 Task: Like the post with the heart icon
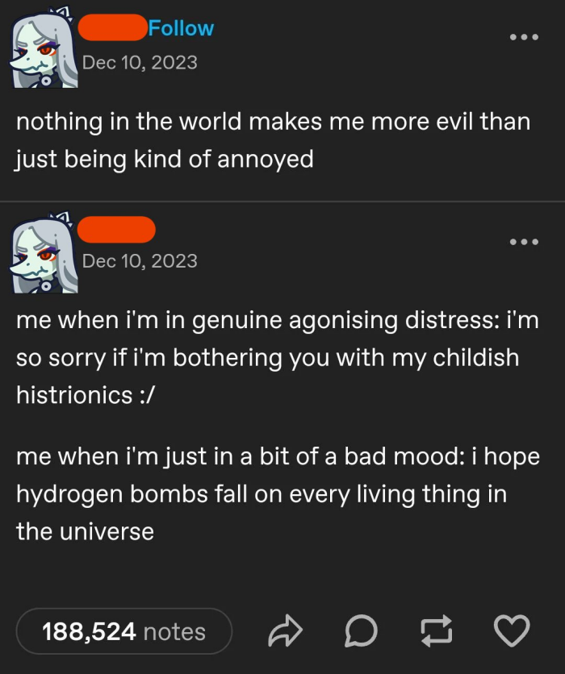(511, 630)
